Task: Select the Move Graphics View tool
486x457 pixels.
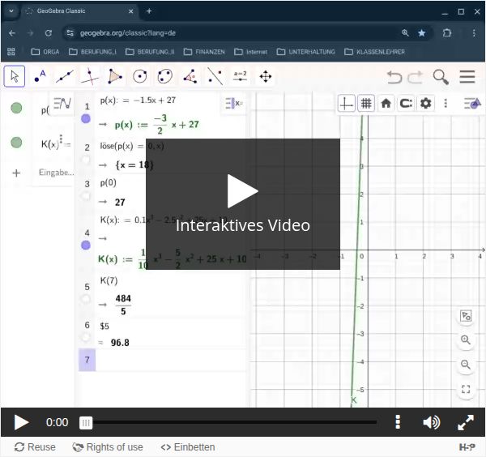Action: click(x=265, y=77)
